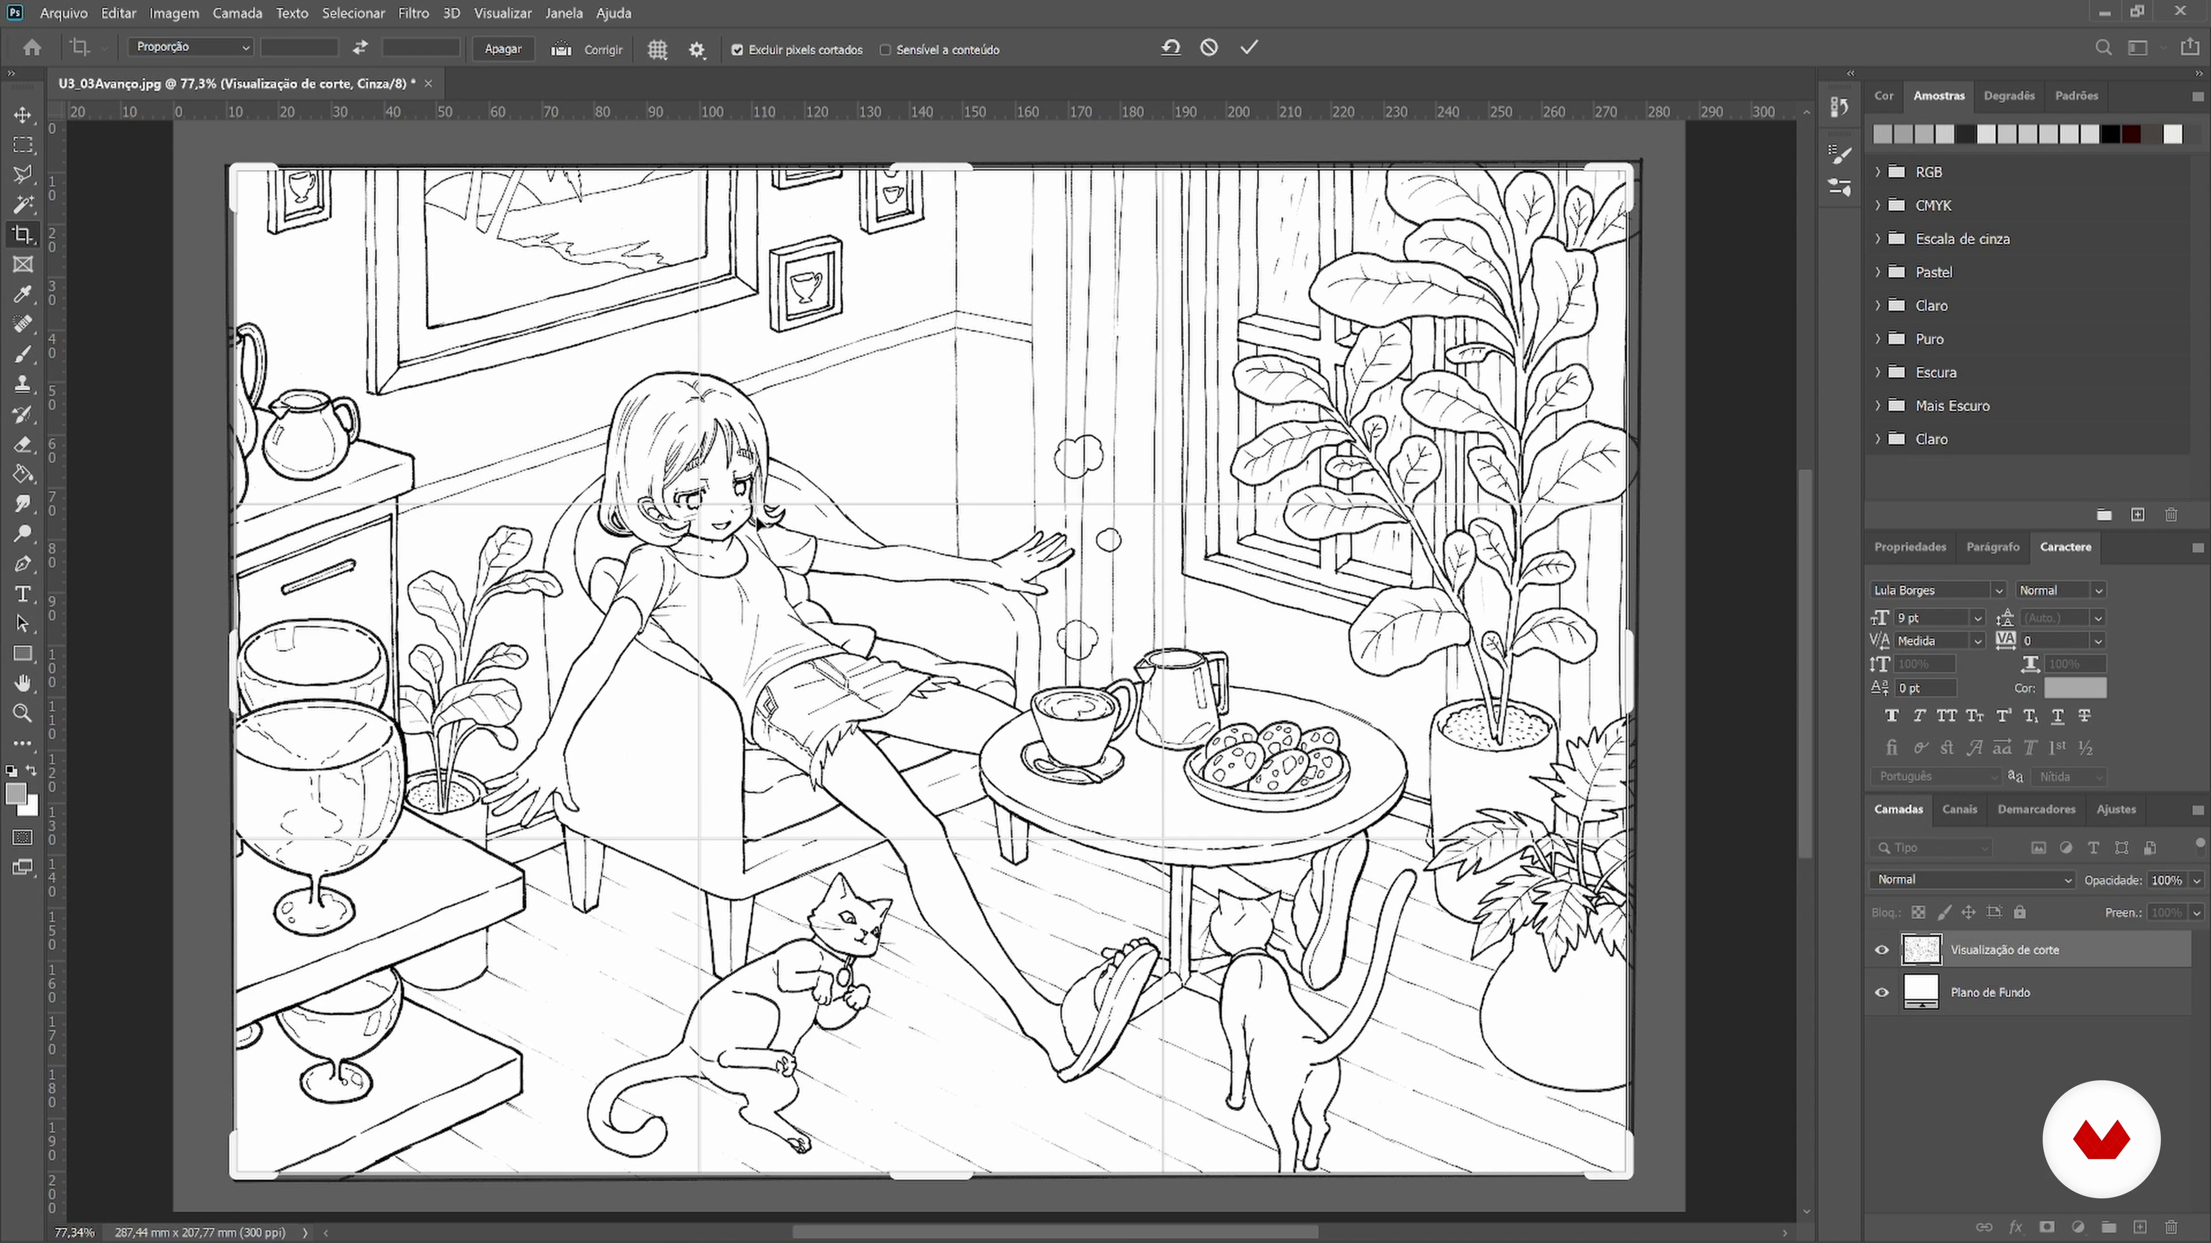Switch to the Canais tab

pyautogui.click(x=1959, y=809)
